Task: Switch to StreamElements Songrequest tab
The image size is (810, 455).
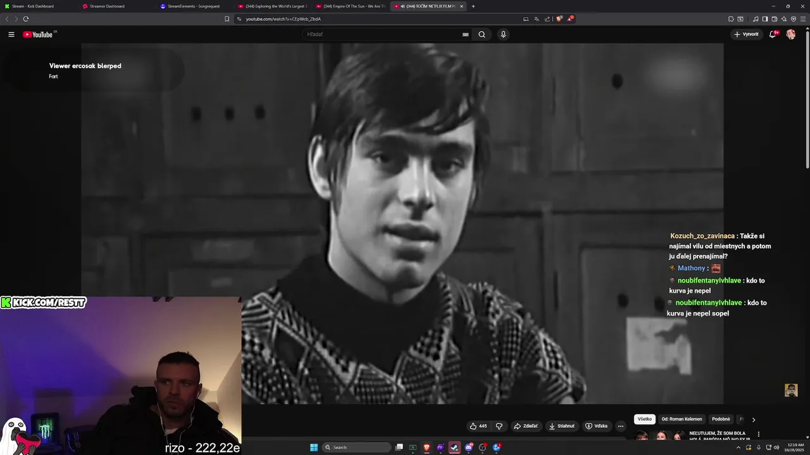Action: (x=193, y=6)
